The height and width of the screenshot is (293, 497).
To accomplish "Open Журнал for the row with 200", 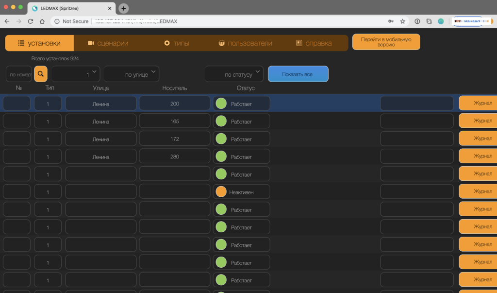I will [x=478, y=103].
